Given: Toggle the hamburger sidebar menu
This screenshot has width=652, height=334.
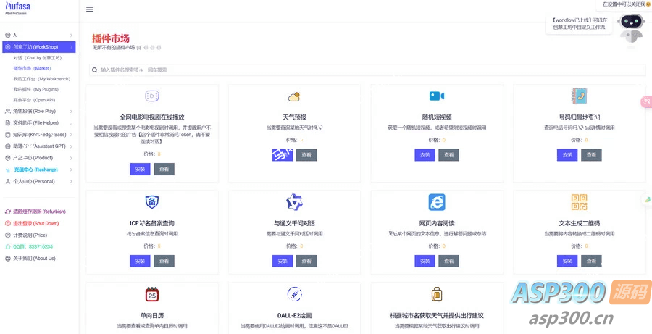Looking at the screenshot, I should pyautogui.click(x=89, y=9).
